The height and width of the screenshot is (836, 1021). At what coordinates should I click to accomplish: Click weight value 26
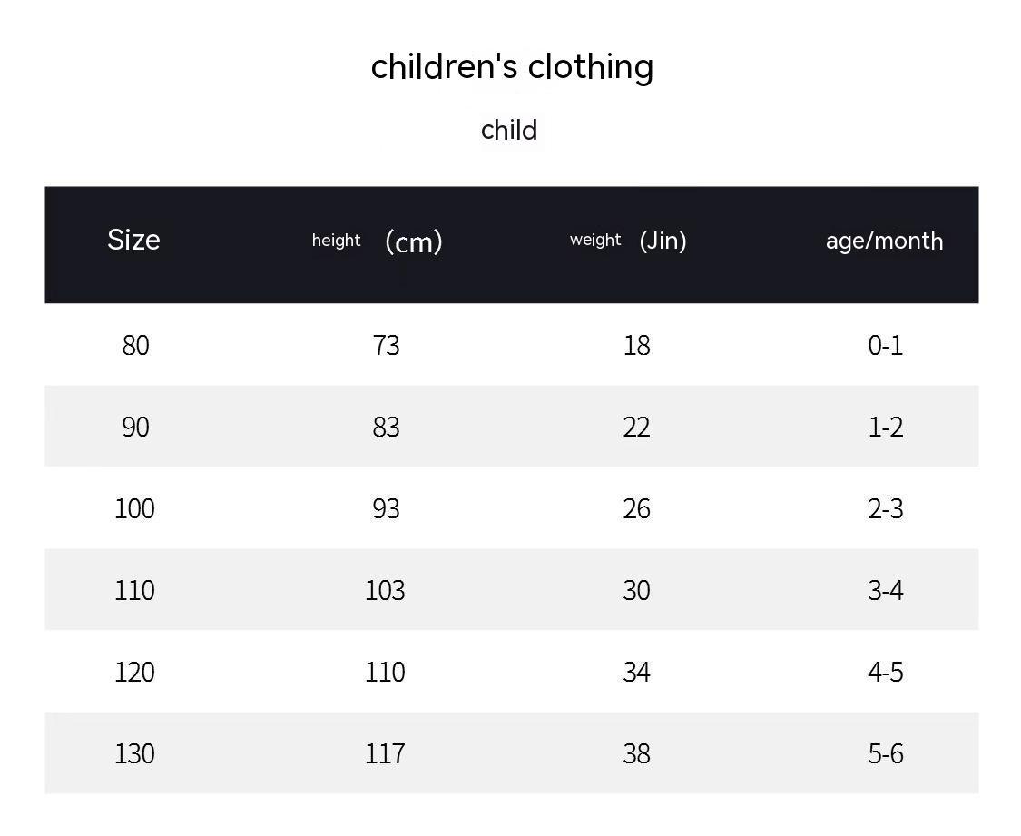click(636, 508)
